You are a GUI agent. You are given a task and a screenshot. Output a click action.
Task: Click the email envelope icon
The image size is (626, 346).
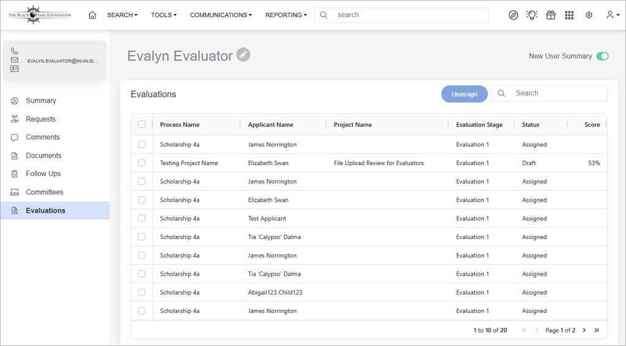point(15,60)
